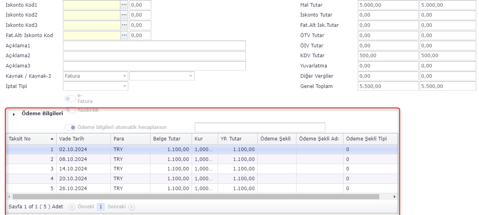Image resolution: width=479 pixels, height=215 pixels.
Task: Select installment row dated 08.10.2024
Action: tap(202, 159)
